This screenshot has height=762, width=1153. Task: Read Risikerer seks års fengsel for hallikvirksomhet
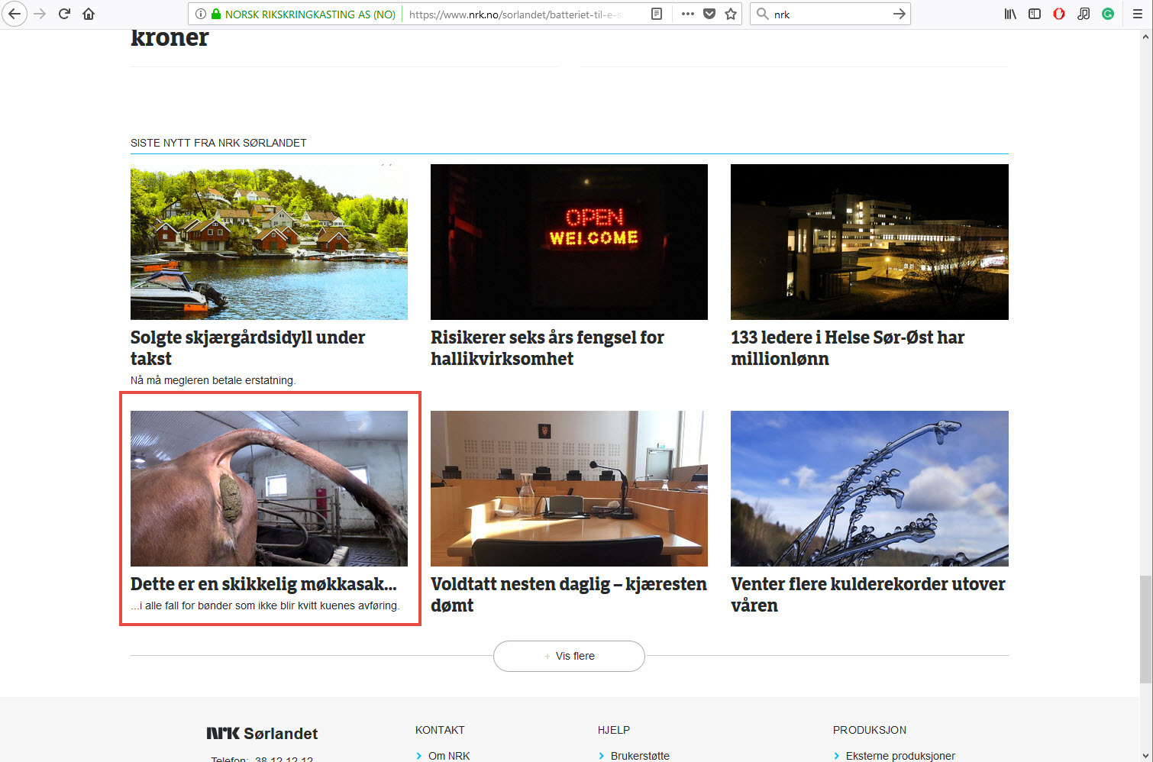547,347
